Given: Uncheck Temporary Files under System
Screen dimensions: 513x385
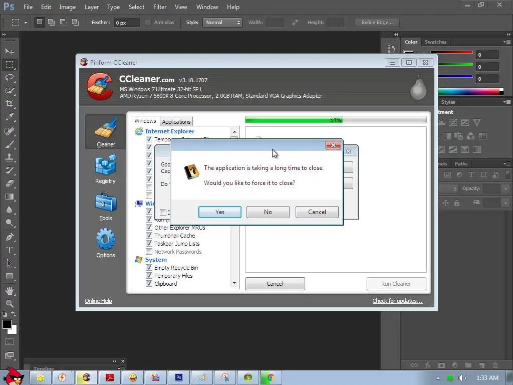Looking at the screenshot, I should 149,276.
